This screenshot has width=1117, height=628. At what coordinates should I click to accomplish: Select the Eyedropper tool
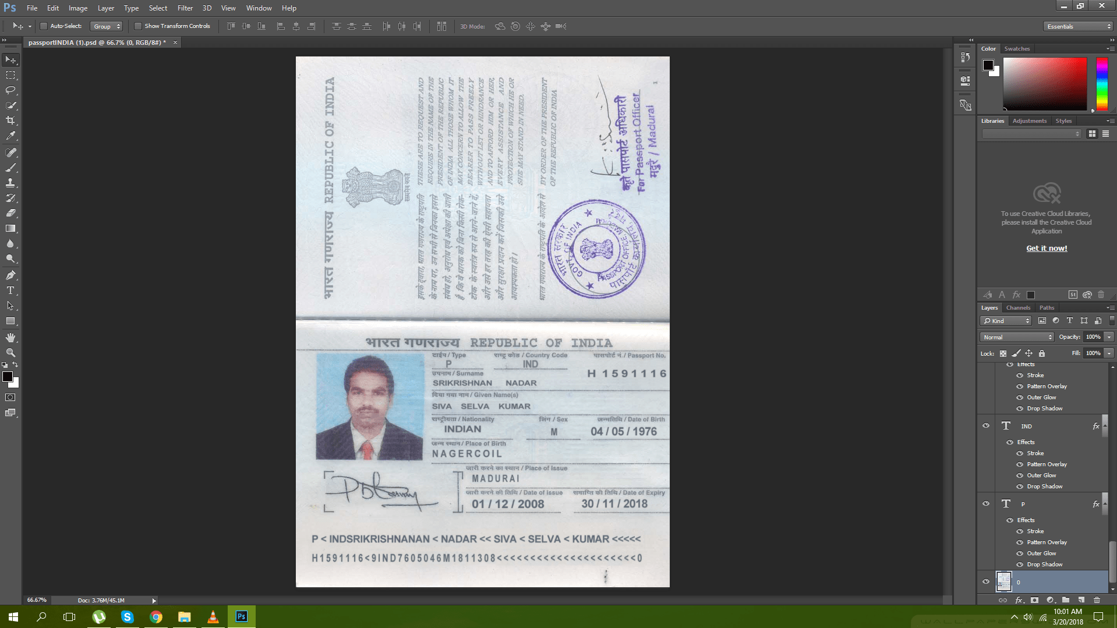[10, 136]
